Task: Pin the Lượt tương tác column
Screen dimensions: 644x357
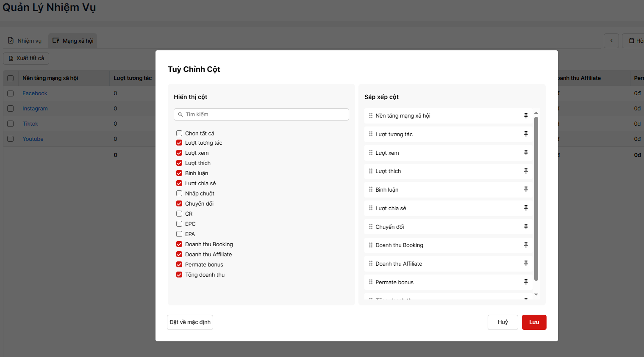Action: pos(526,134)
